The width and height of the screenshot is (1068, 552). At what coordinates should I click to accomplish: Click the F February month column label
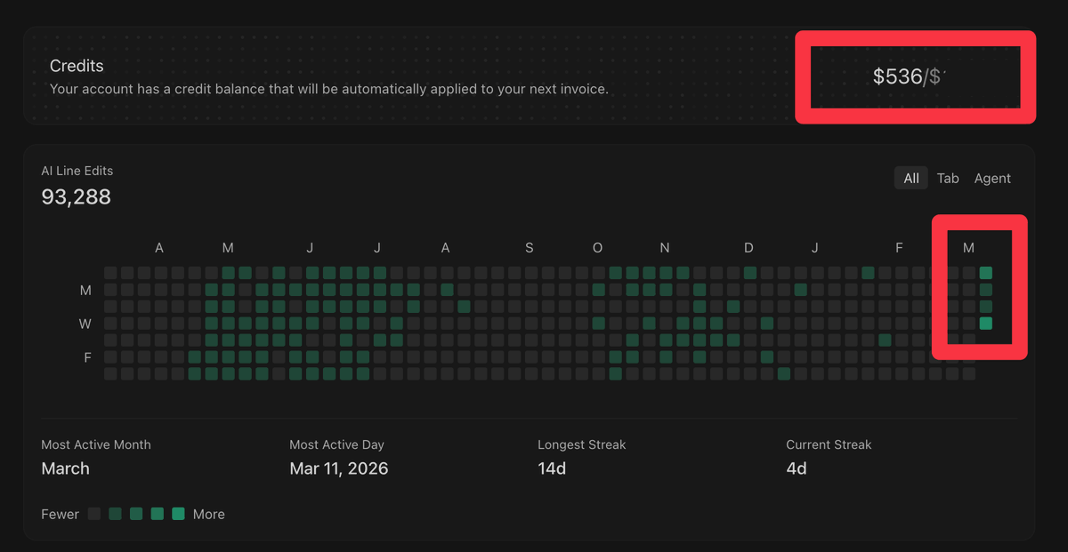click(899, 248)
